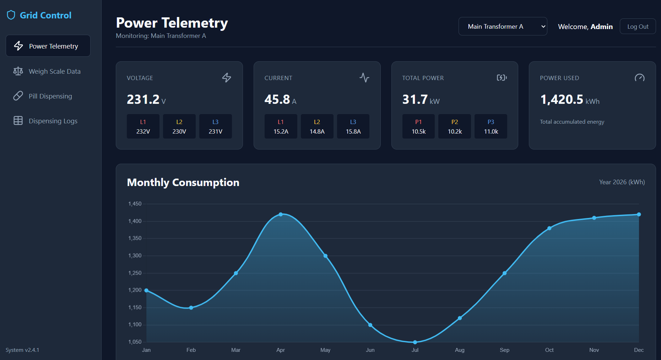Select the L3 15.8A current phase tile
Viewport: 661px width, 360px height.
tap(353, 126)
